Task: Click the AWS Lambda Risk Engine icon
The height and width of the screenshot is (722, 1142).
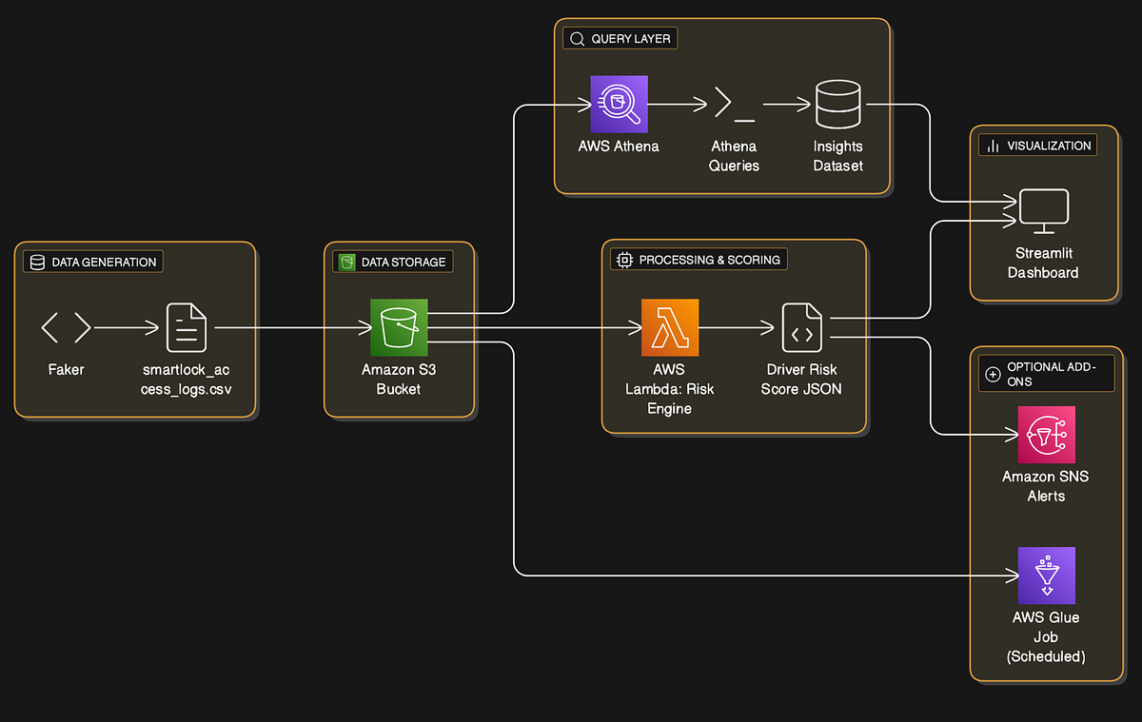Action: click(x=670, y=327)
